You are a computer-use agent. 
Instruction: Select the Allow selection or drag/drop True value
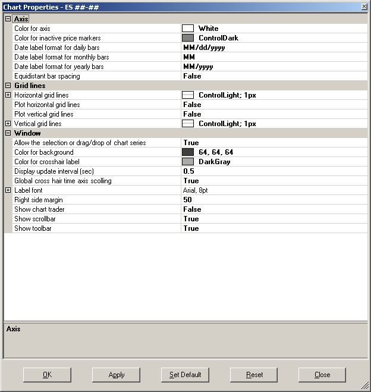(x=191, y=143)
